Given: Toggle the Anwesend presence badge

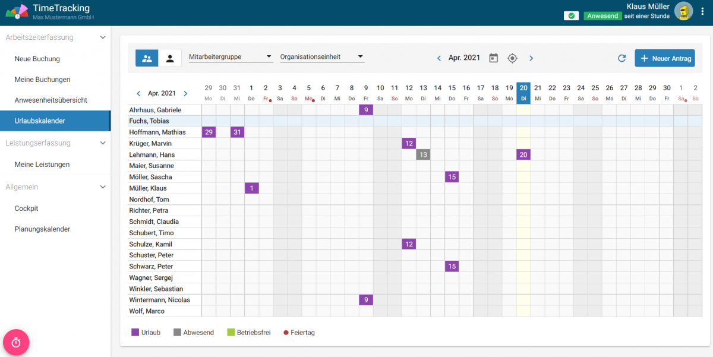Looking at the screenshot, I should tap(602, 15).
